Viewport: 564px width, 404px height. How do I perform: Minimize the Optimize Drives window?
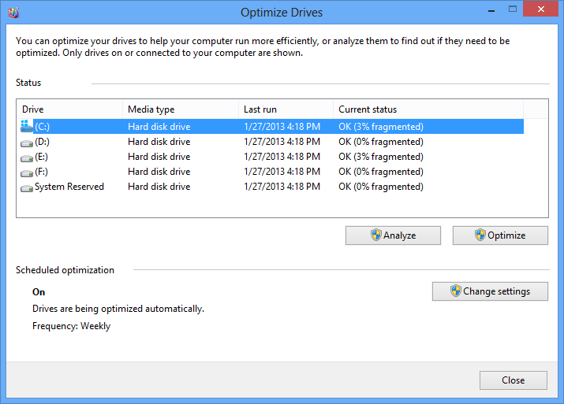491,11
